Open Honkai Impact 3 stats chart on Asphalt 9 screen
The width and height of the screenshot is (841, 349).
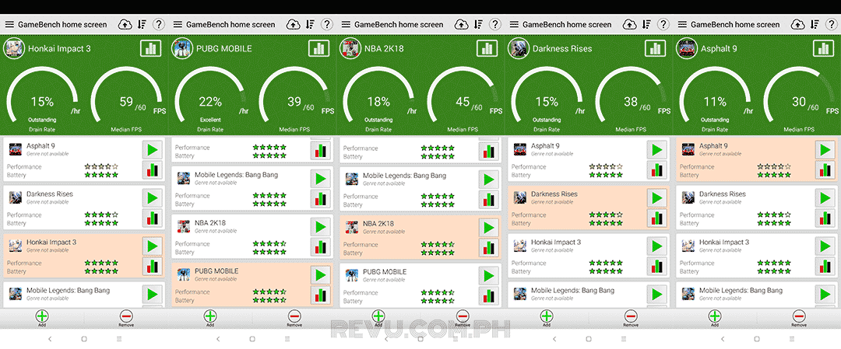click(825, 266)
